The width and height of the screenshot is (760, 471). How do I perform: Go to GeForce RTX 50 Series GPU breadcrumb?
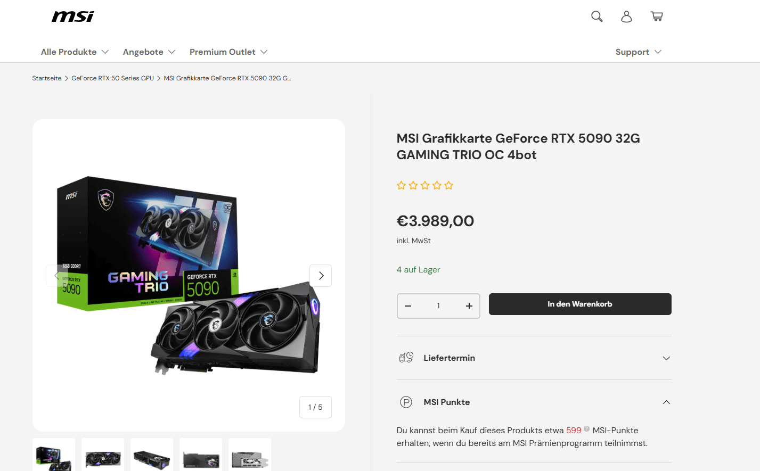pos(112,78)
